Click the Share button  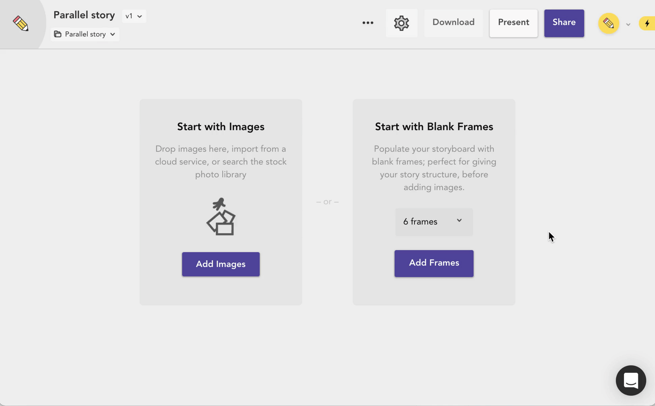click(x=564, y=23)
